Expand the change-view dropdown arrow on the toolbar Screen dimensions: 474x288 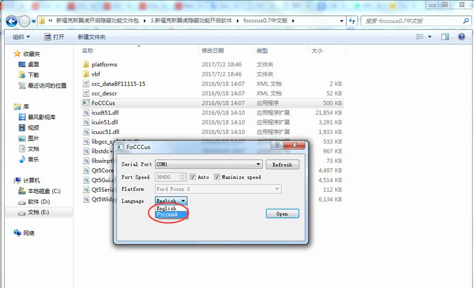click(430, 37)
